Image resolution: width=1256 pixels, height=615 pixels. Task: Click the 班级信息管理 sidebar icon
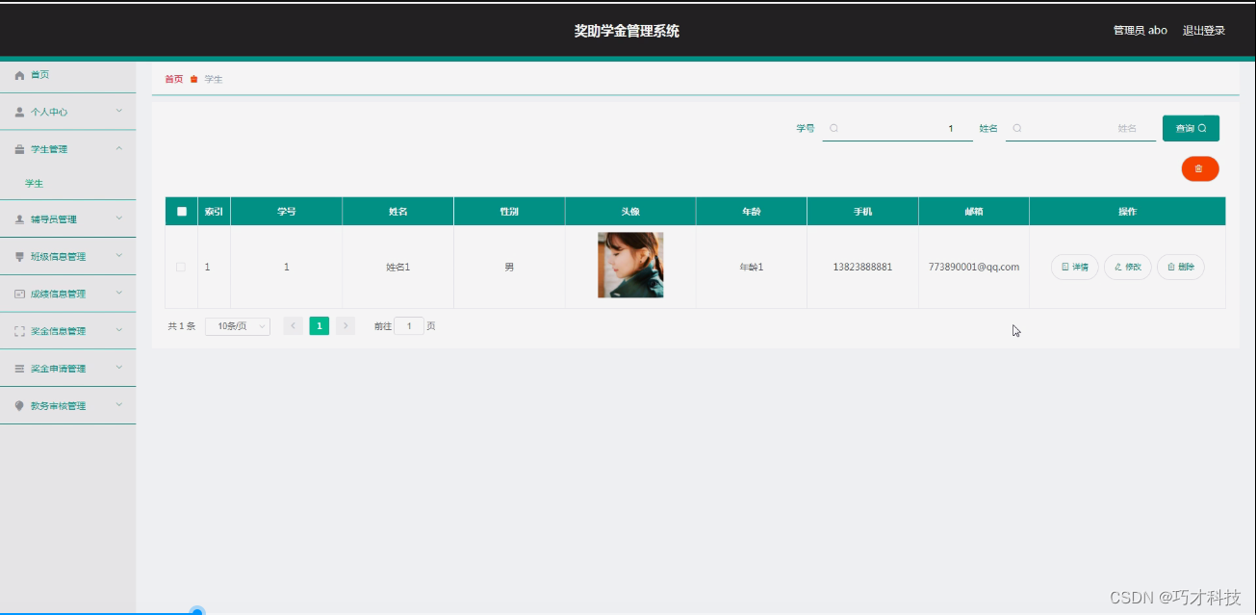pyautogui.click(x=19, y=256)
